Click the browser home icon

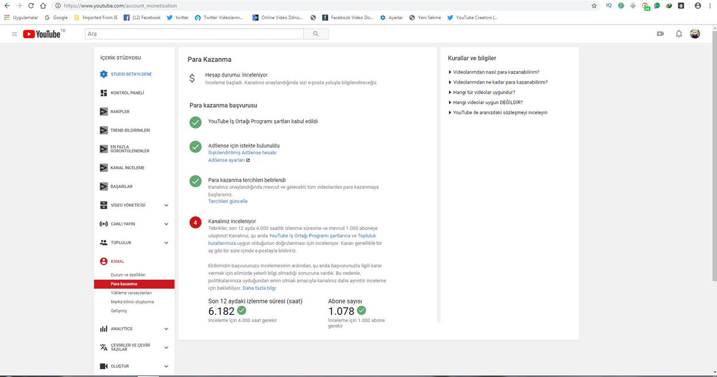[43, 5]
